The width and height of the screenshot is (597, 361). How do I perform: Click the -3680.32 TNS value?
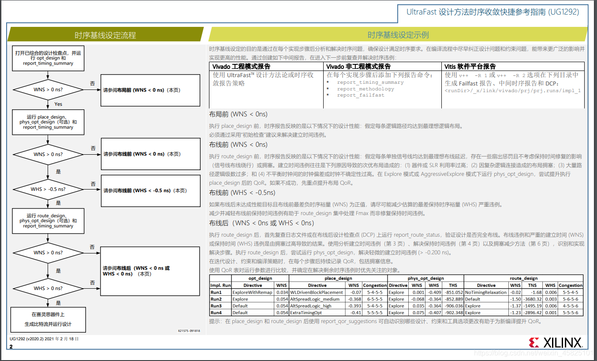533,299
